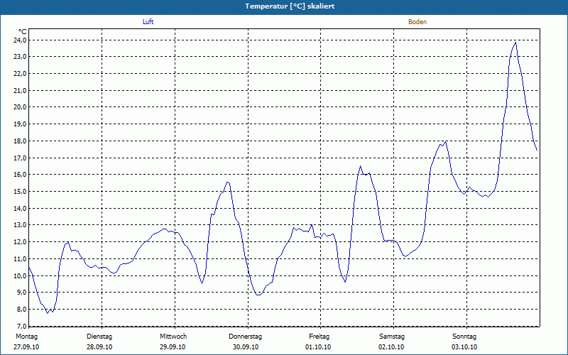Click the '03.10.10' date label
Image resolution: width=568 pixels, height=355 pixels.
coord(464,347)
